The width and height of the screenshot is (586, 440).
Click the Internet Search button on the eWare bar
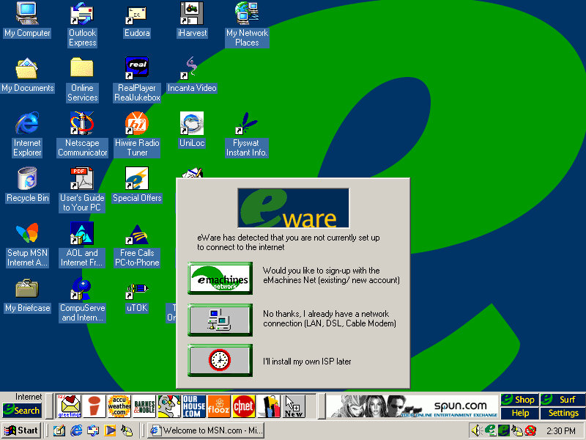(22, 411)
